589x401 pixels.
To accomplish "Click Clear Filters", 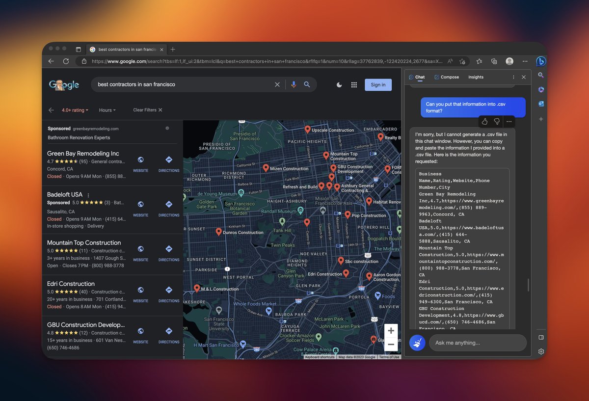I will click(148, 110).
